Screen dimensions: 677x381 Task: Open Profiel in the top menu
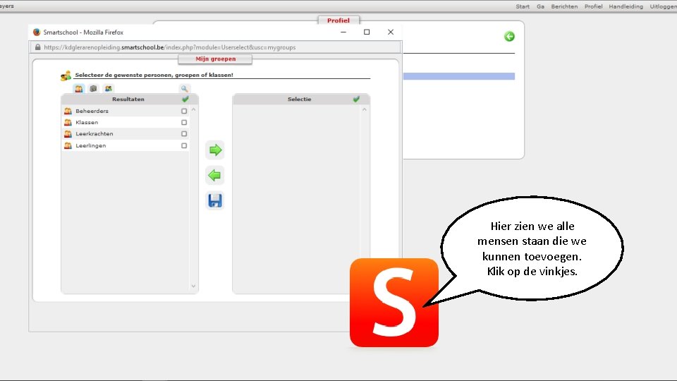click(593, 6)
